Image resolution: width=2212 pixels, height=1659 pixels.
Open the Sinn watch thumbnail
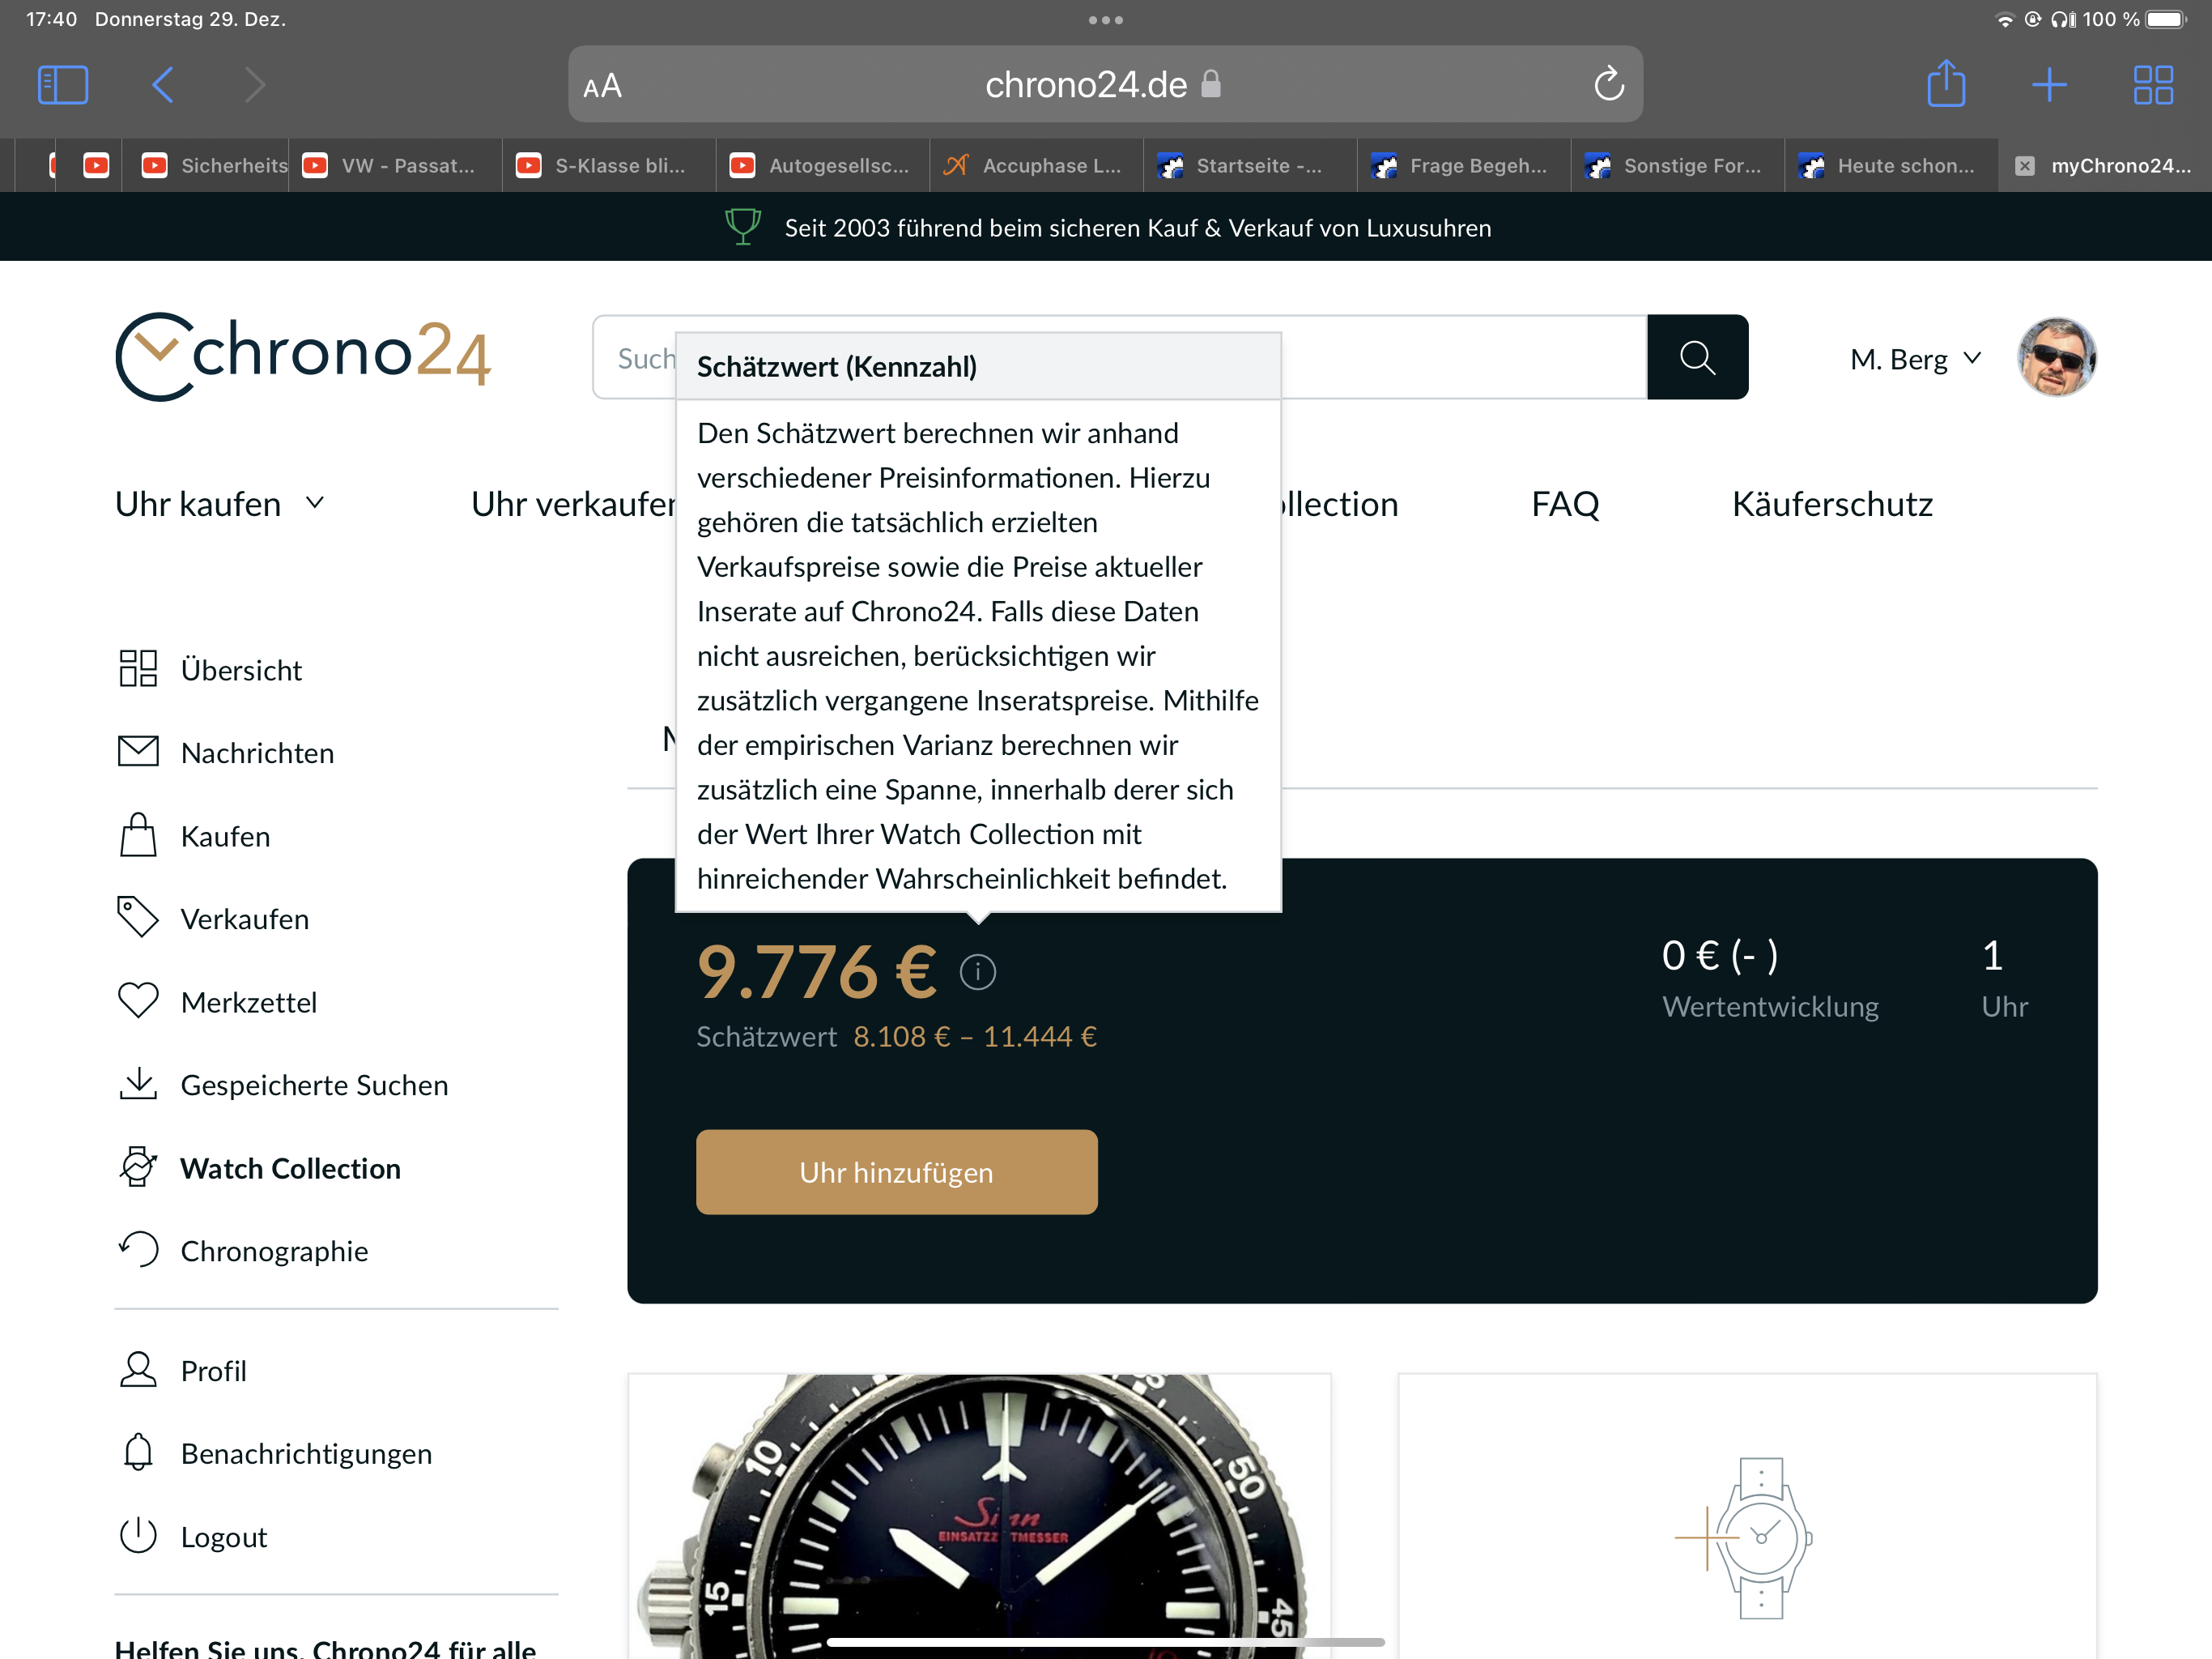click(978, 1515)
